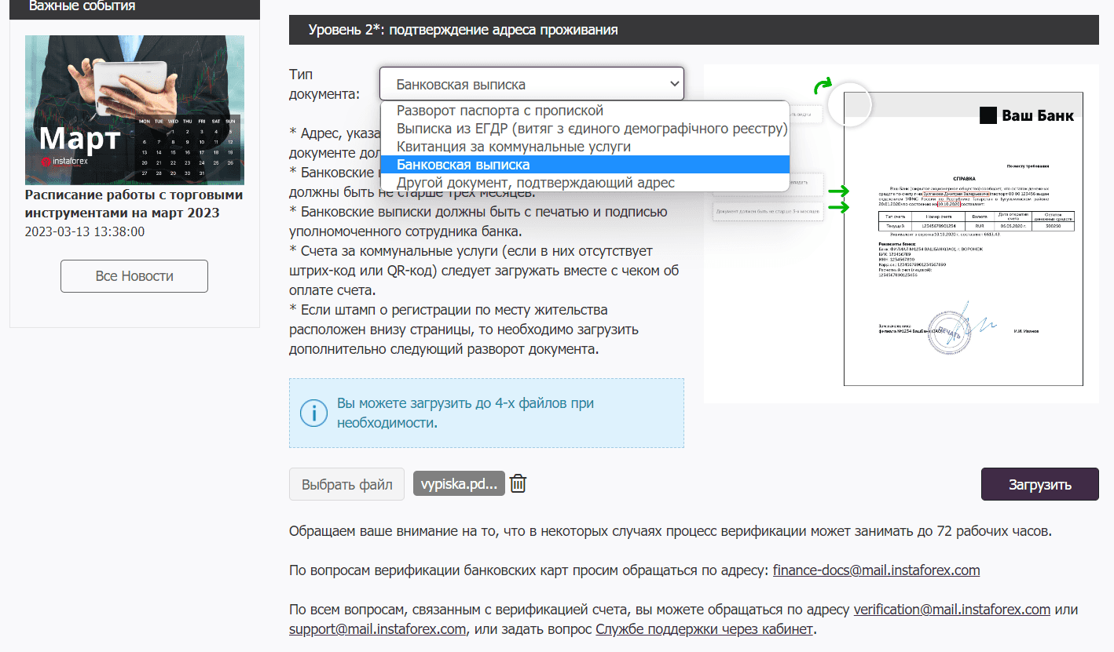Follow "Службе поддержки через кабинет" link
Viewport: 1114px width, 652px height.
pos(705,629)
